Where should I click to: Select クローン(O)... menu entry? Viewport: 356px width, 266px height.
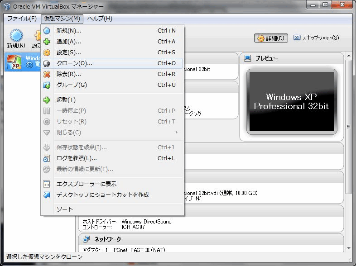[x=112, y=63]
